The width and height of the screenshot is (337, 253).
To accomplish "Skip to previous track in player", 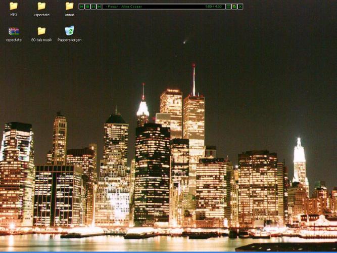I will tap(81, 7).
